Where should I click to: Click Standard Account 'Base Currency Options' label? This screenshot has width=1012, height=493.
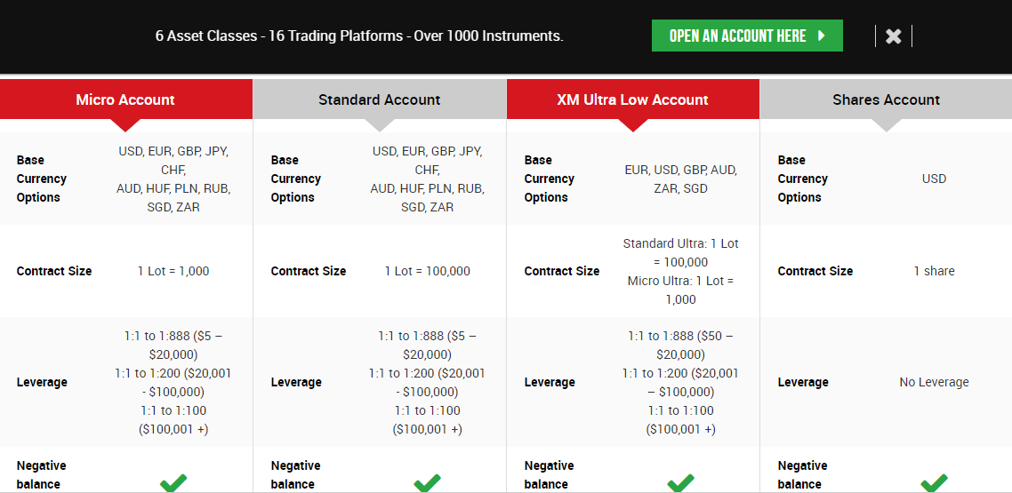pos(295,179)
